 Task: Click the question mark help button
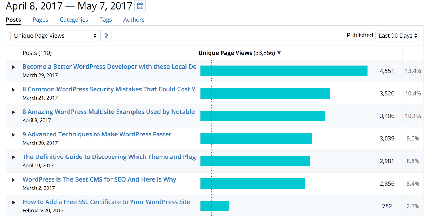106,36
